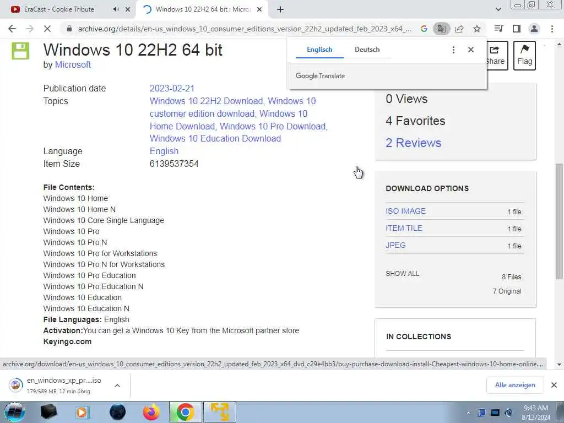564x423 pixels.
Task: Open the media player taskbar icon
Action: coord(82,412)
